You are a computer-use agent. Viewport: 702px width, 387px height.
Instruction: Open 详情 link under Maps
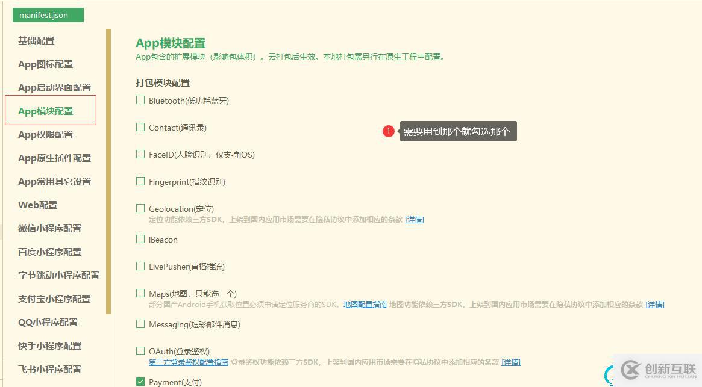[x=655, y=304]
